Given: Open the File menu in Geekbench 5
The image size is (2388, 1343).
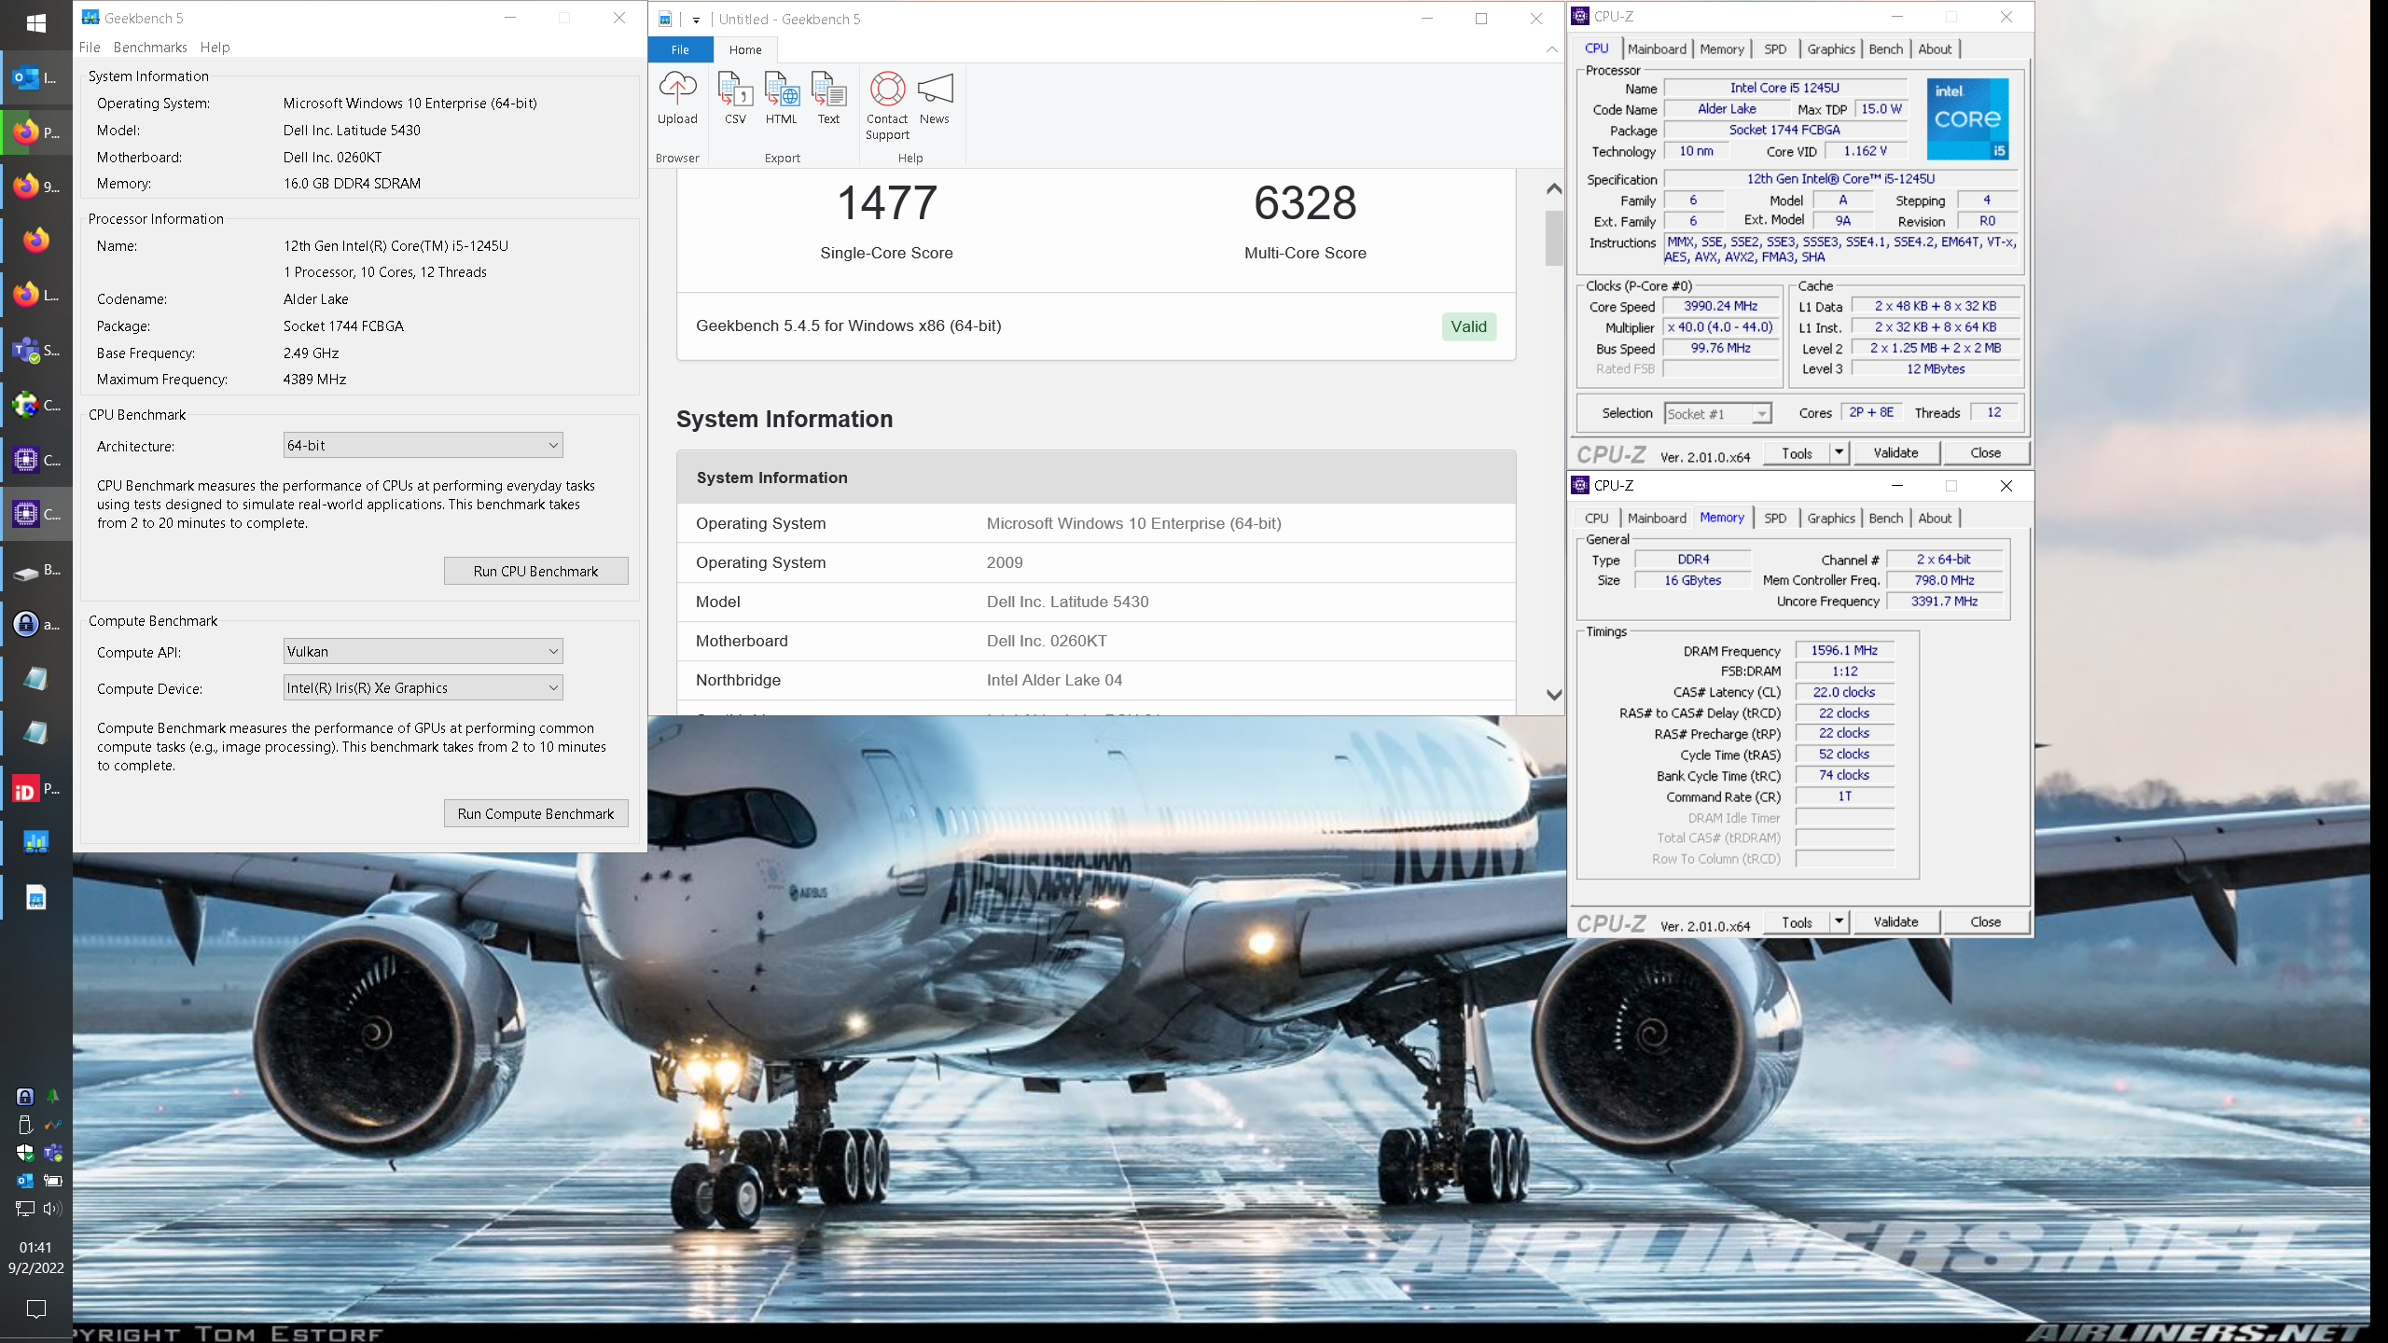Looking at the screenshot, I should point(90,48).
